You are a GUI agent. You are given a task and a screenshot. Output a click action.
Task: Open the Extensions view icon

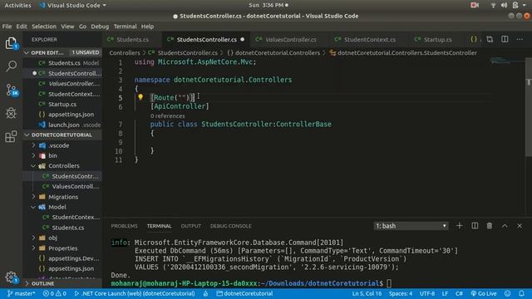[x=11, y=136]
